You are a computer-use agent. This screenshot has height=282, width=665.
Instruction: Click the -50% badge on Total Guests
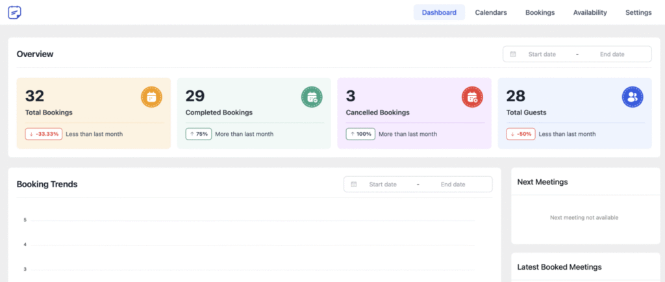pos(520,134)
